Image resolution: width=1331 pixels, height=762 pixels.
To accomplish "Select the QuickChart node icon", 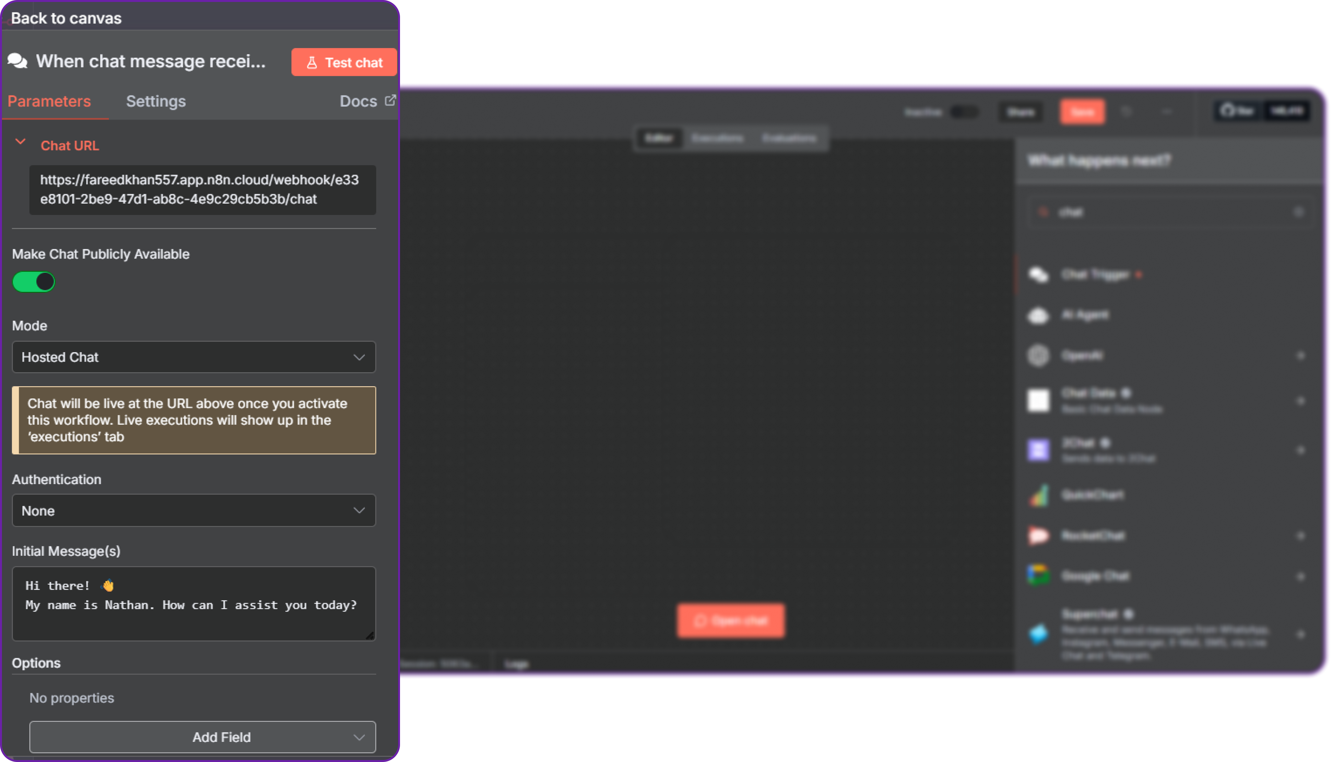I will (1039, 495).
